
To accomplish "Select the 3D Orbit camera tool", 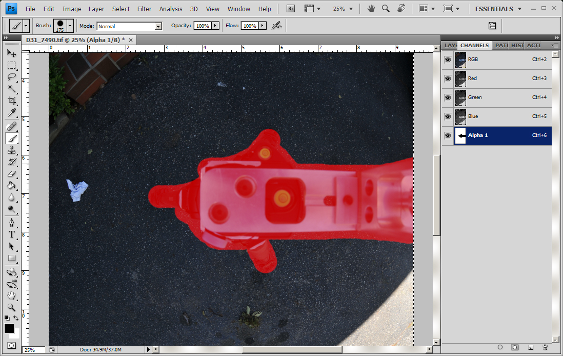I will click(11, 284).
